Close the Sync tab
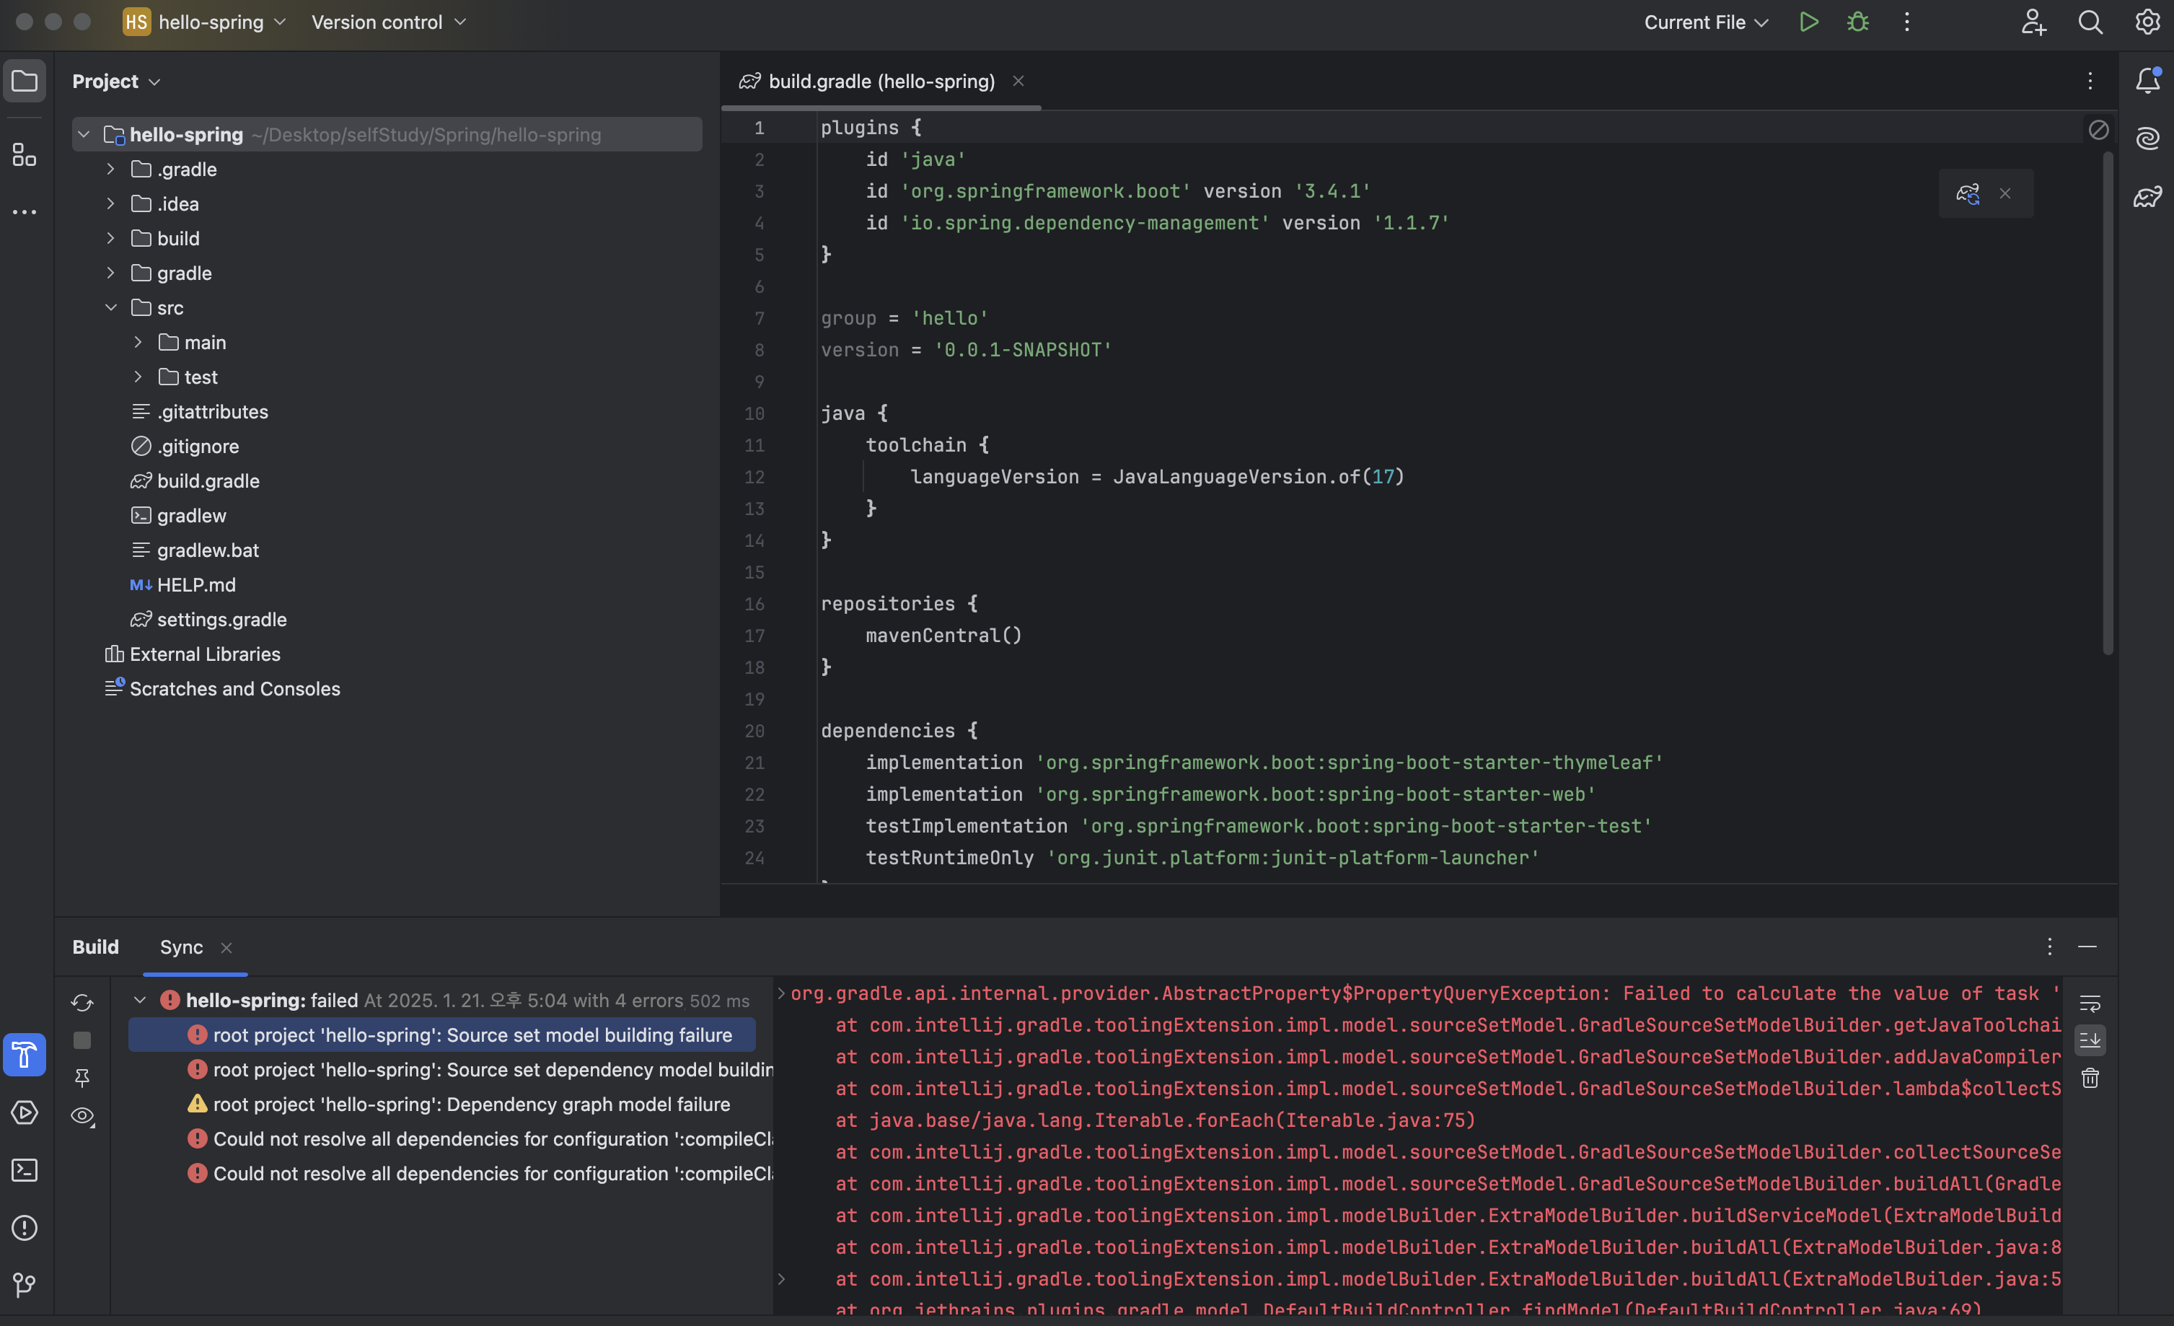The height and width of the screenshot is (1326, 2174). (x=226, y=947)
